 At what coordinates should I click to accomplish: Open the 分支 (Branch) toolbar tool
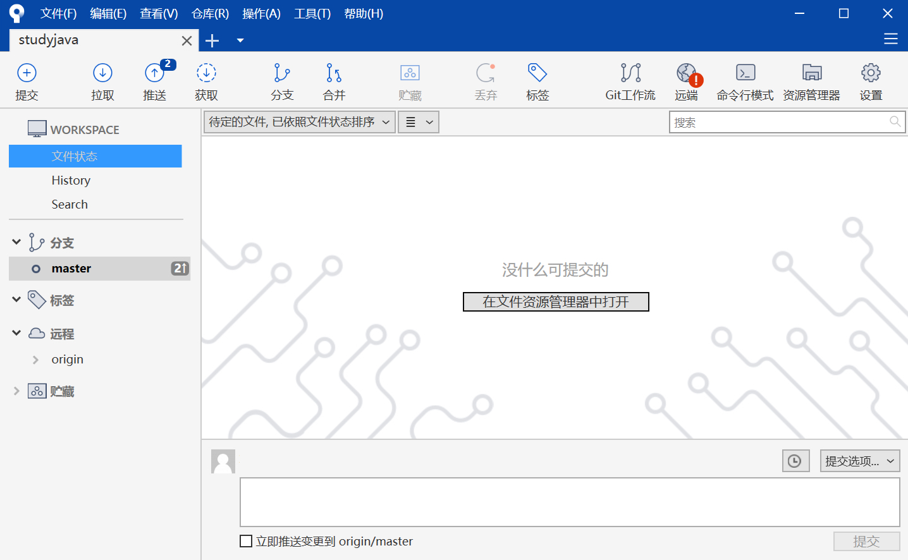(282, 82)
